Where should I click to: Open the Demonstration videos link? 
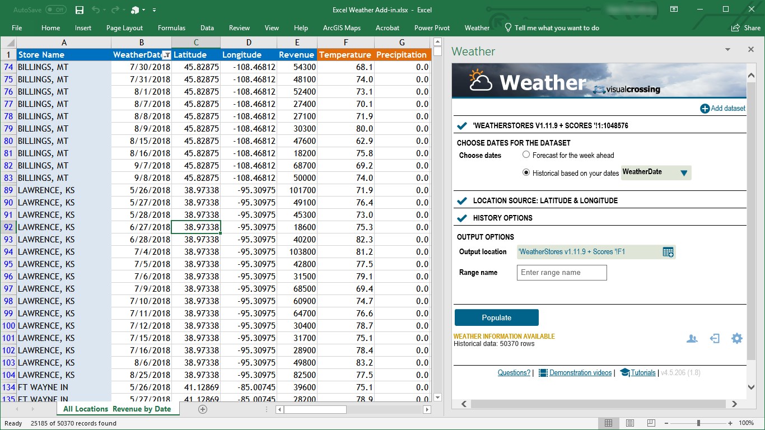(x=580, y=373)
